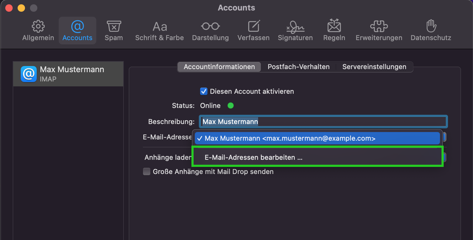This screenshot has height=240, width=473.
Task: Switch to the Servereinstellungen tab
Action: (x=374, y=67)
